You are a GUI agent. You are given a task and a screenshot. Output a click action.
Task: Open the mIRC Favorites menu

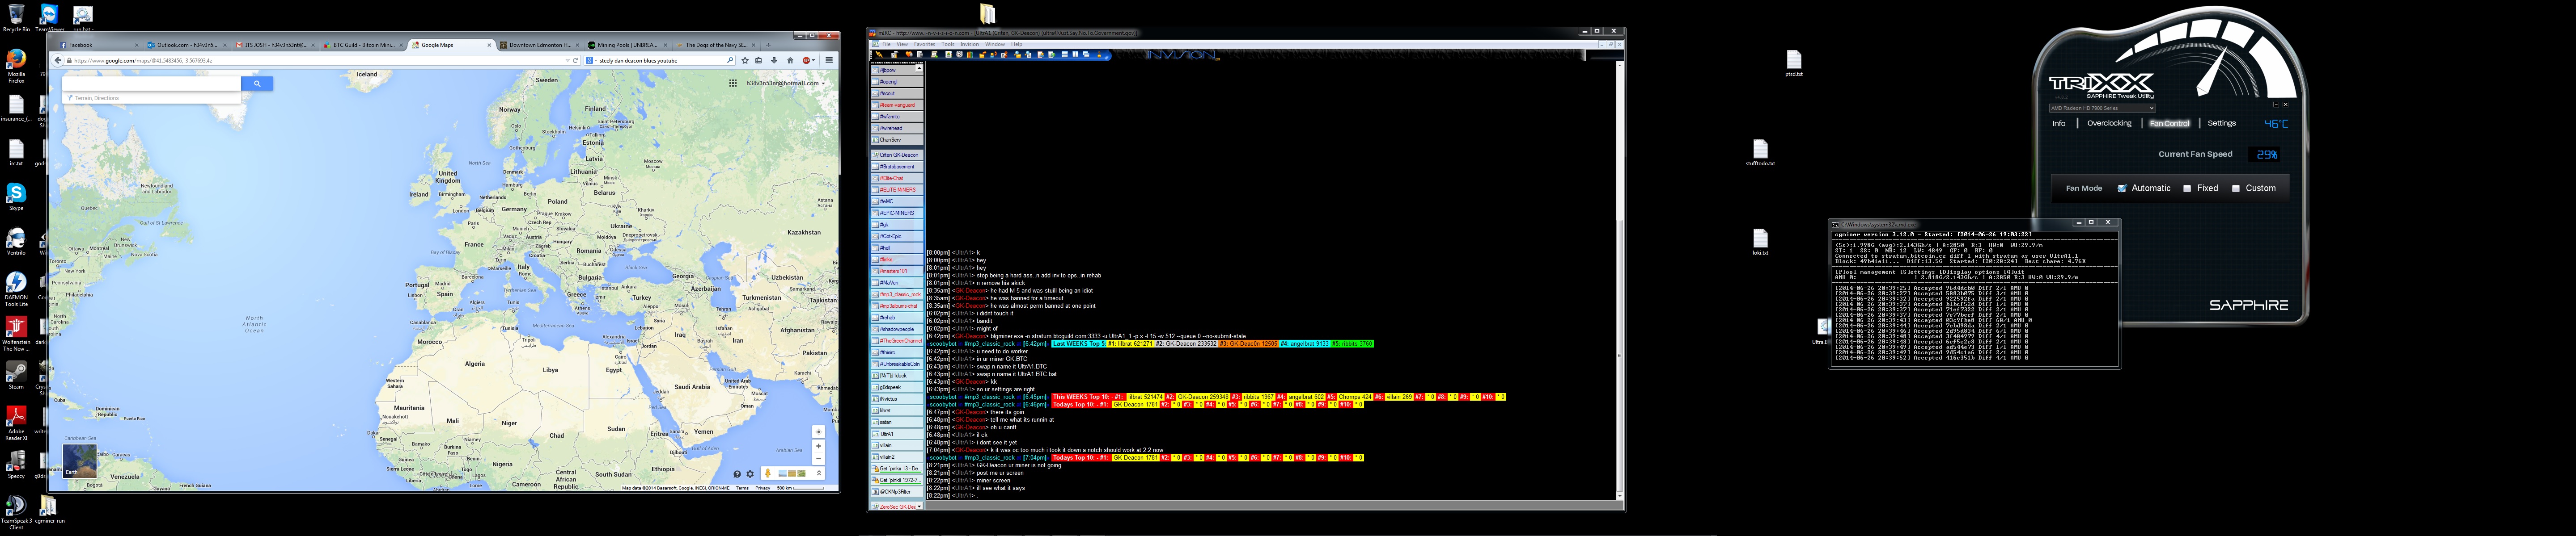[924, 44]
